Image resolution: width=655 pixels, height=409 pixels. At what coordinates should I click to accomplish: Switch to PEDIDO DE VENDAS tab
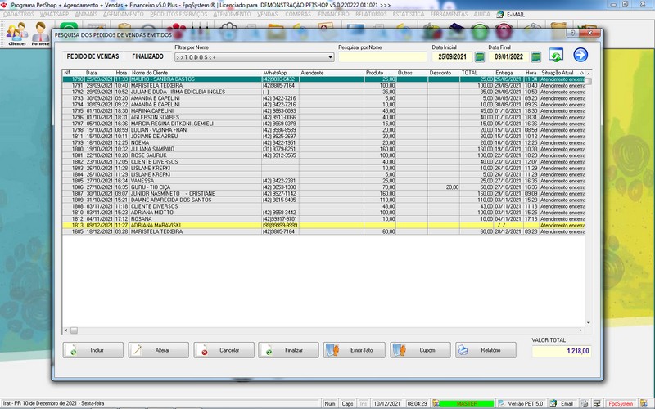93,56
